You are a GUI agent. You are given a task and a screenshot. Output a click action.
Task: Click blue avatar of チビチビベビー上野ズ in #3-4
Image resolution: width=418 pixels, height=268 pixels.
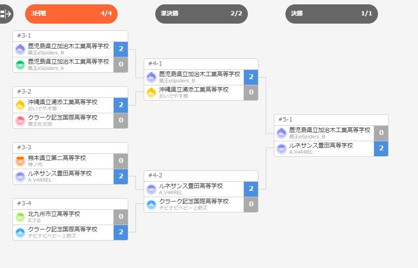pyautogui.click(x=20, y=232)
